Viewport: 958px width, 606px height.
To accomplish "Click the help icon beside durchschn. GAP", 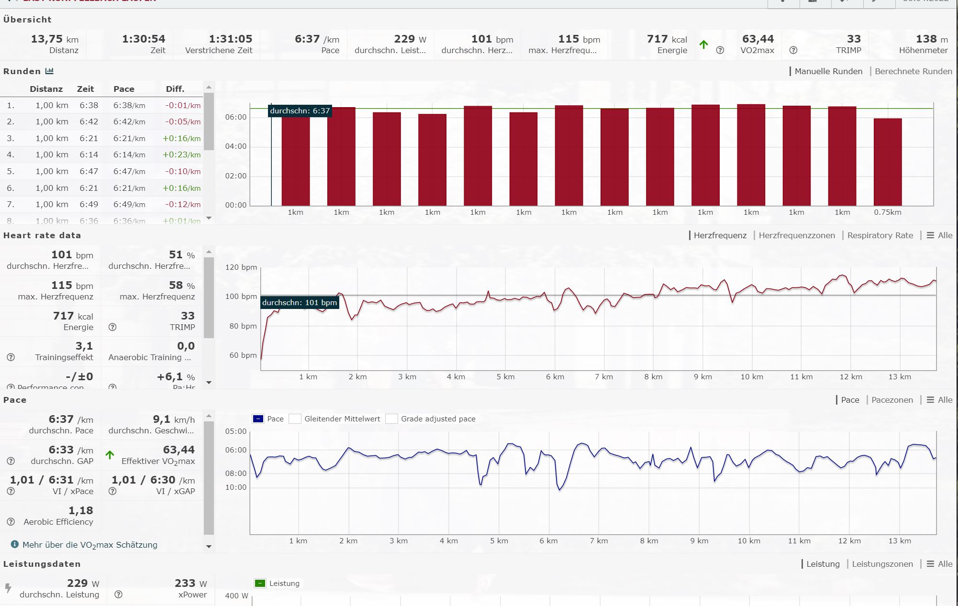I will (11, 461).
